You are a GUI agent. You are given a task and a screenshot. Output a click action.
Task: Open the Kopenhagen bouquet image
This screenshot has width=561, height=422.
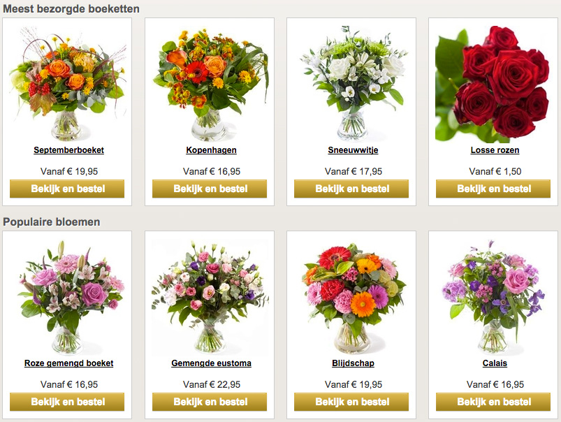pos(210,84)
